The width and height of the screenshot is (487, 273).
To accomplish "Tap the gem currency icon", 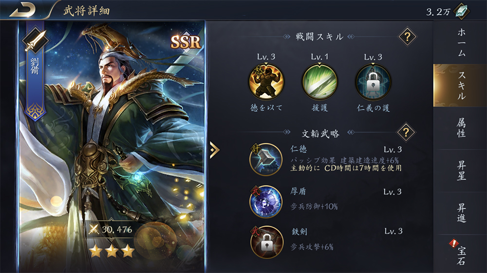I will pos(462,11).
